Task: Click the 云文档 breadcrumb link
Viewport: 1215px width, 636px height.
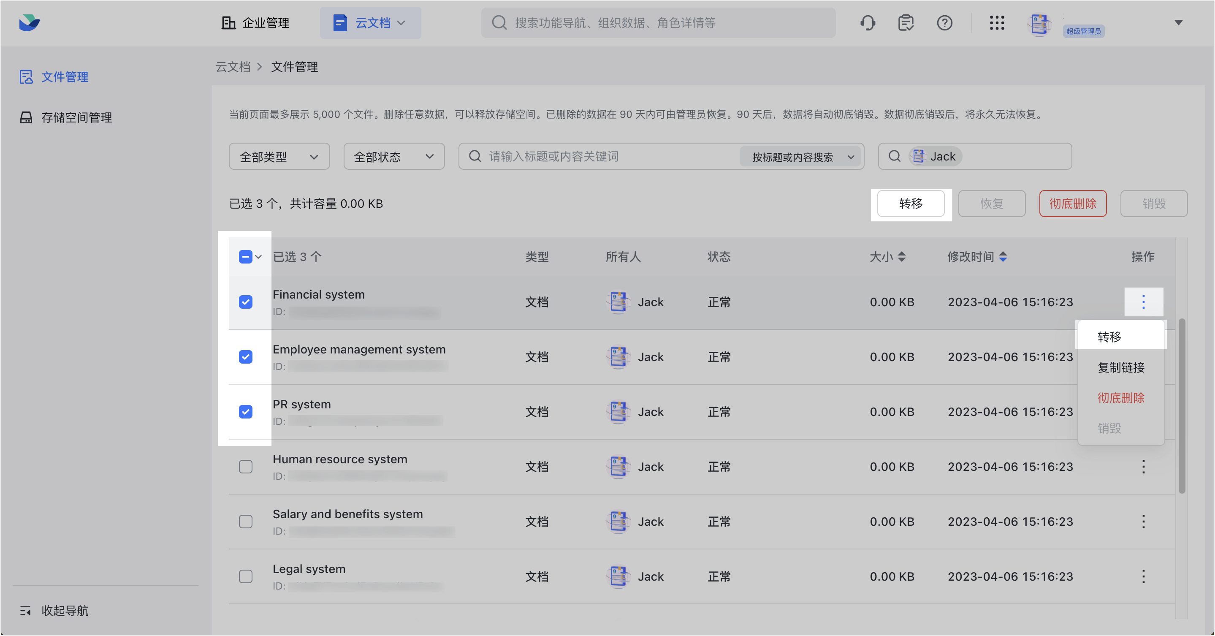Action: [x=233, y=67]
